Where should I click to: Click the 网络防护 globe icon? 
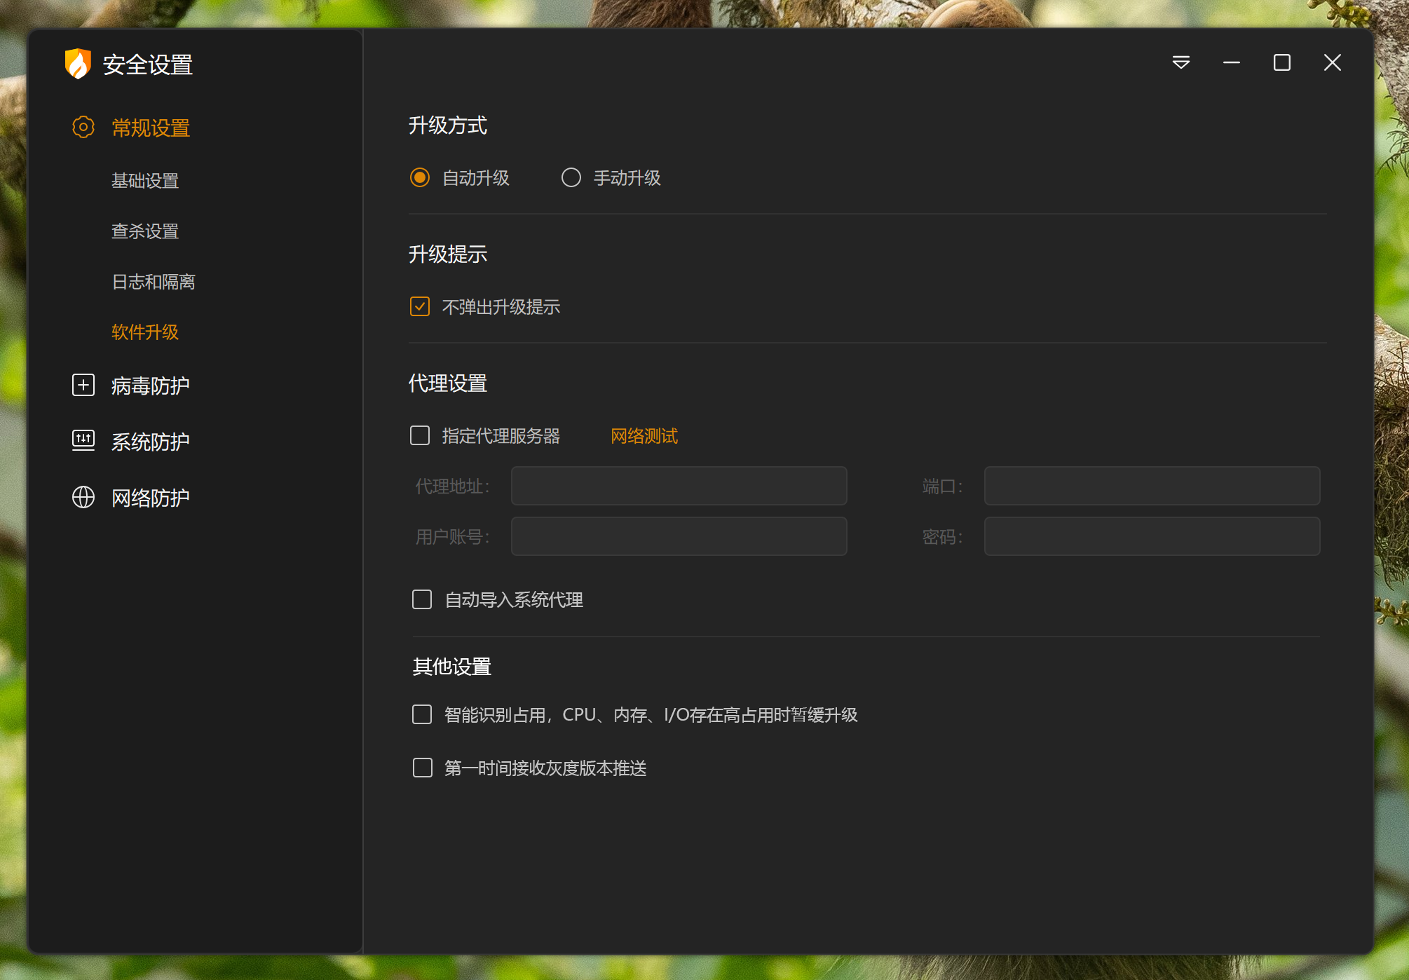83,497
